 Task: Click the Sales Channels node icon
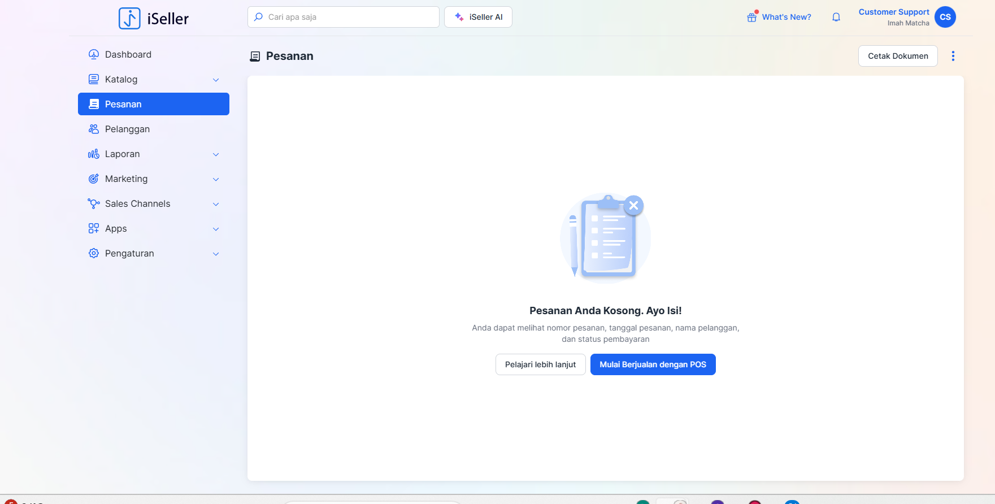(94, 203)
